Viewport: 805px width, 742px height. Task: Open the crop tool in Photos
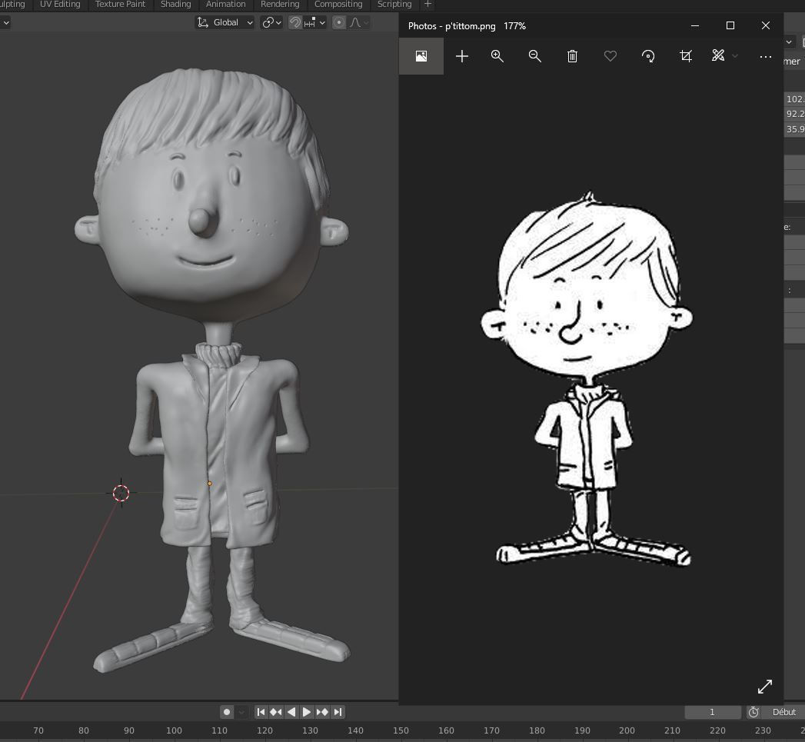[x=686, y=56]
